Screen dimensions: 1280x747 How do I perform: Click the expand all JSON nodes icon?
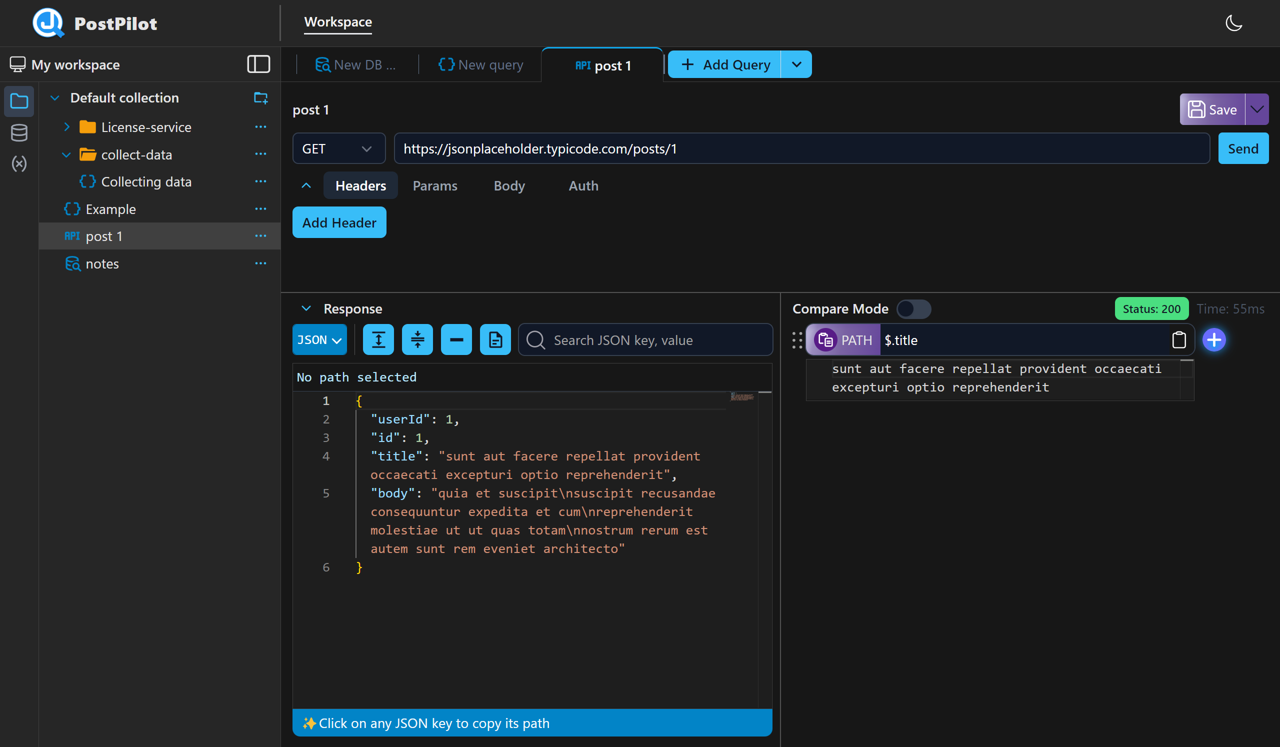(x=378, y=339)
